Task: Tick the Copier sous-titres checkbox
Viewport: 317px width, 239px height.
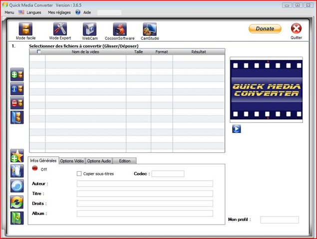Action: point(79,174)
